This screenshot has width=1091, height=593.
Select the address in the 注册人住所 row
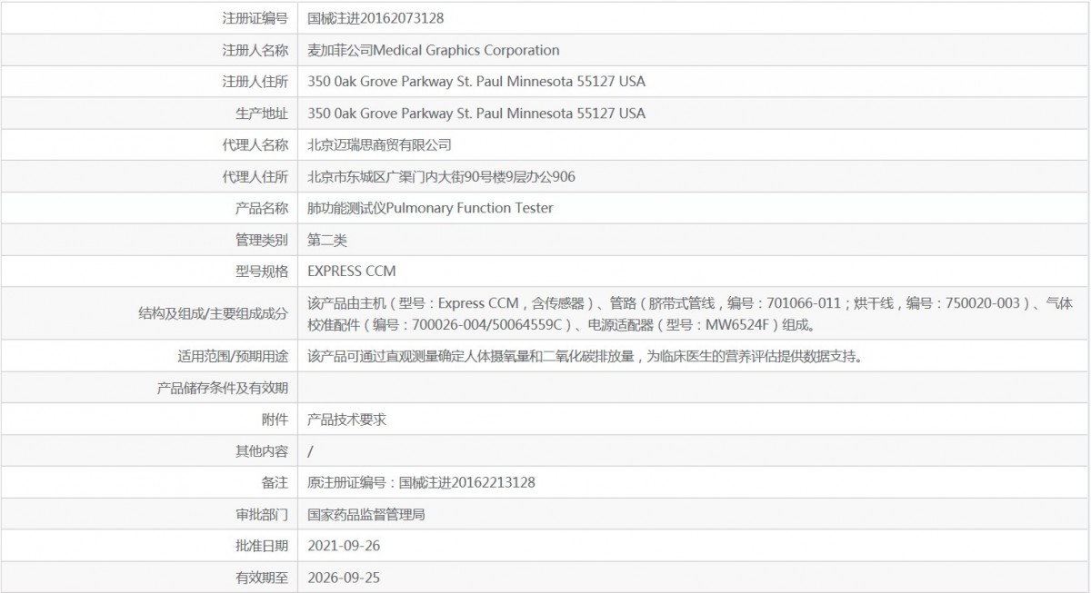pyautogui.click(x=476, y=82)
